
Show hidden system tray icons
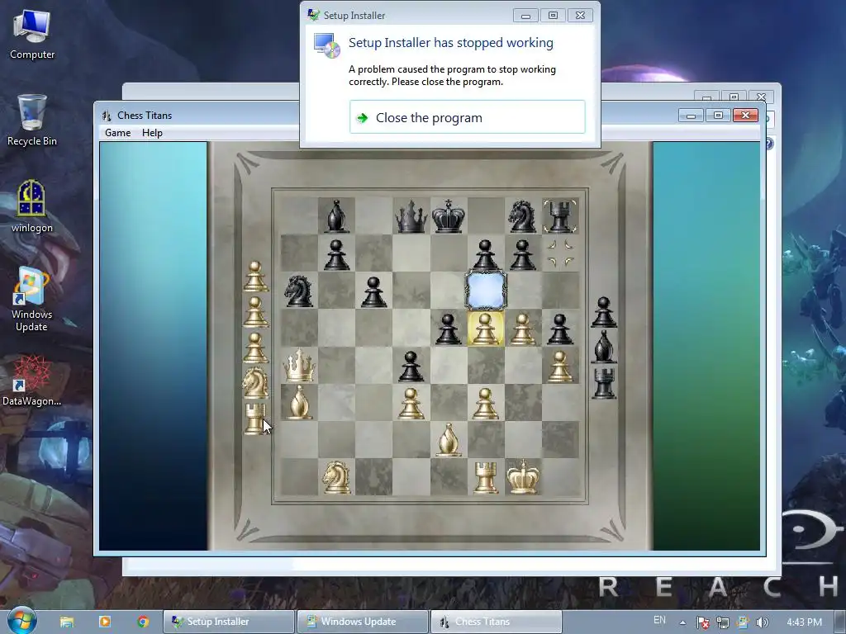[682, 622]
